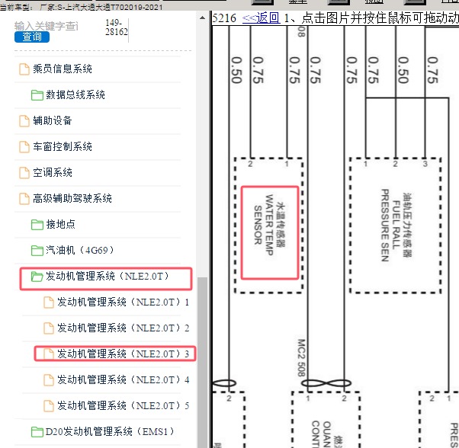Expand the 汽油机（4G69）folder
459x448 pixels.
coord(80,250)
